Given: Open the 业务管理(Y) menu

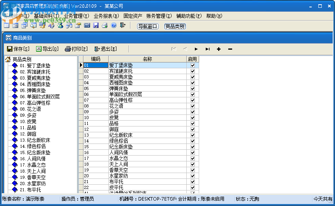Looking at the screenshot, I should pyautogui.click(x=76, y=16).
